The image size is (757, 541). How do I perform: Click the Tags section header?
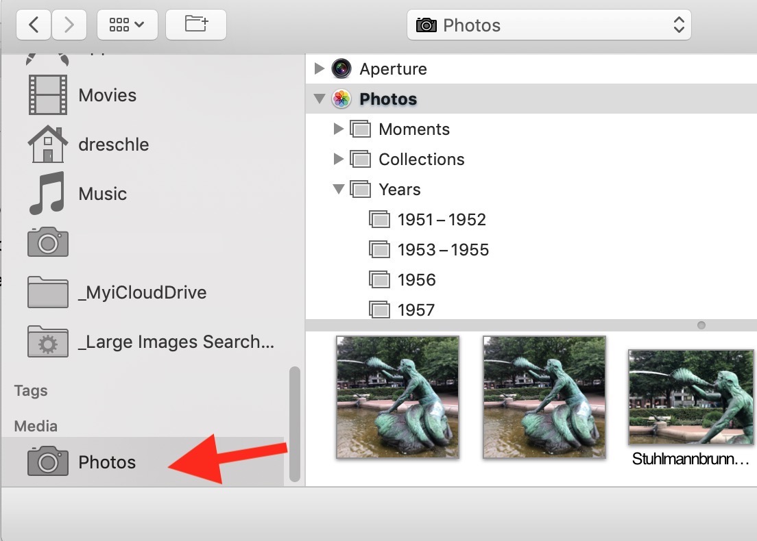pyautogui.click(x=30, y=390)
